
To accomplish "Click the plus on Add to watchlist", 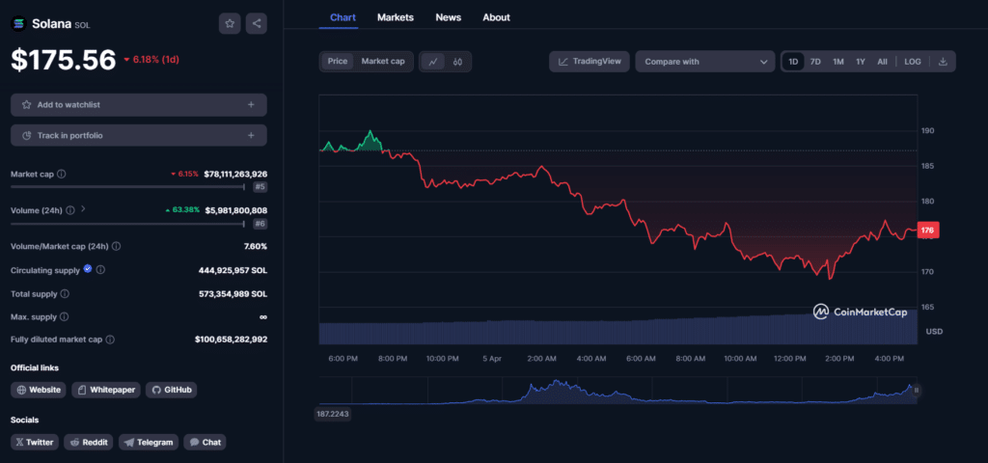I will (251, 104).
